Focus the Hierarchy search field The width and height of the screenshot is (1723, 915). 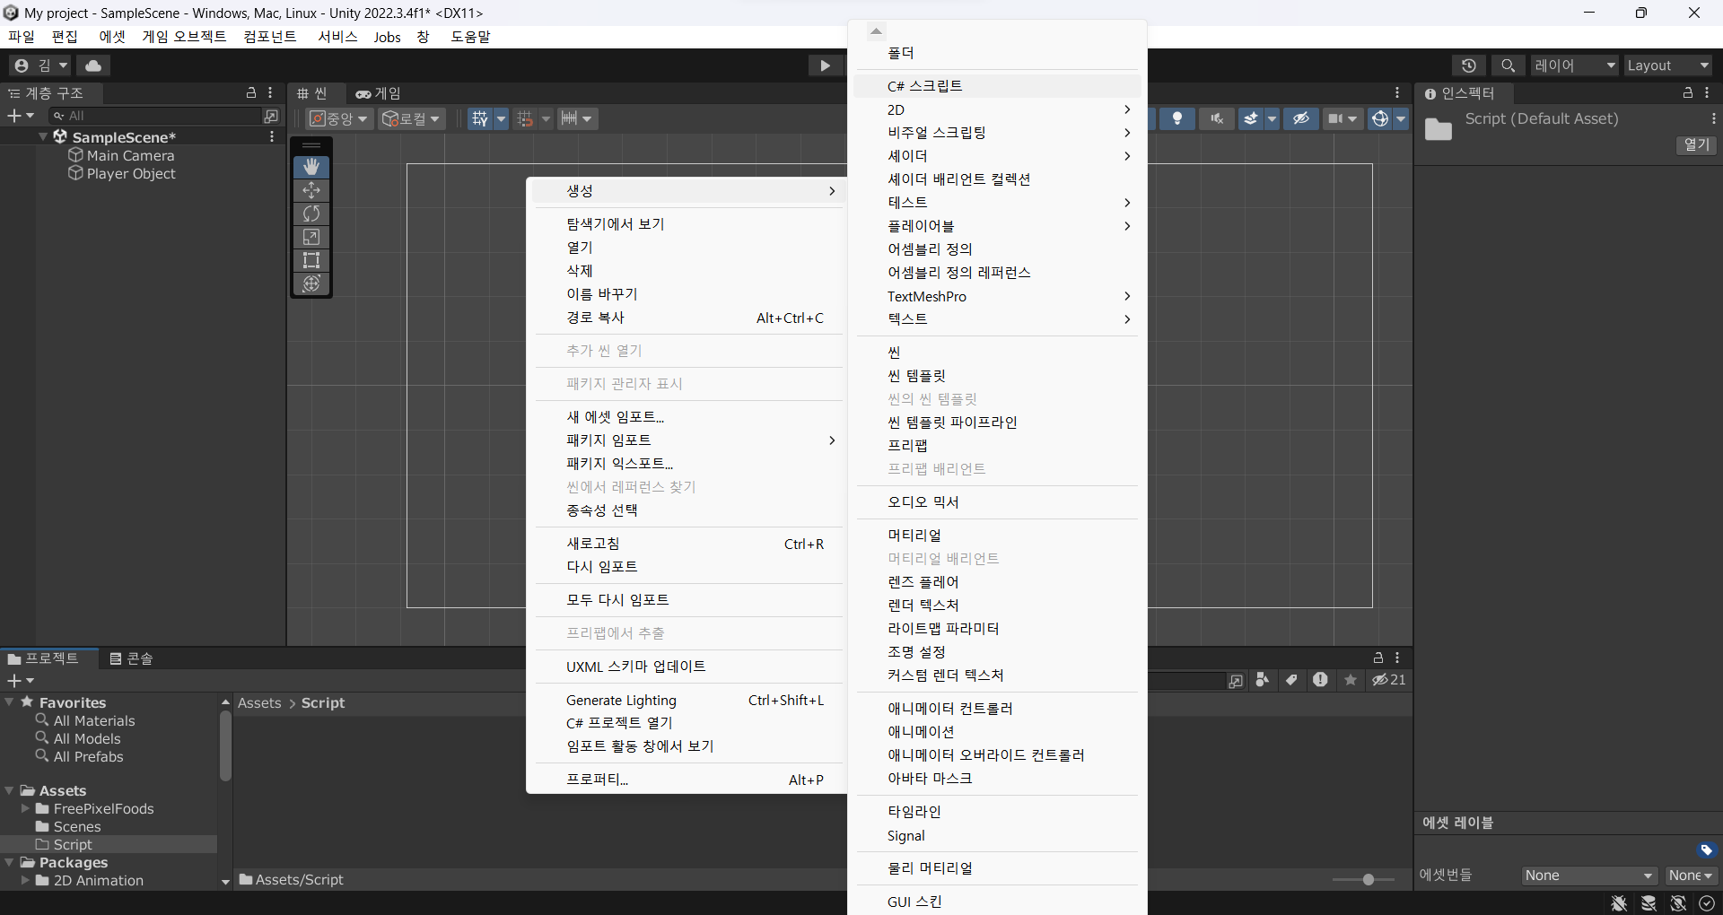pyautogui.click(x=155, y=116)
